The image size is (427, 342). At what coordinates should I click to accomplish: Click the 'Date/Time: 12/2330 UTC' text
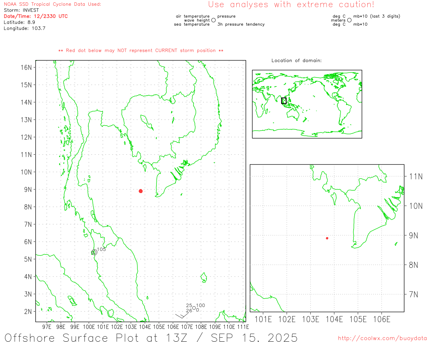coord(36,16)
